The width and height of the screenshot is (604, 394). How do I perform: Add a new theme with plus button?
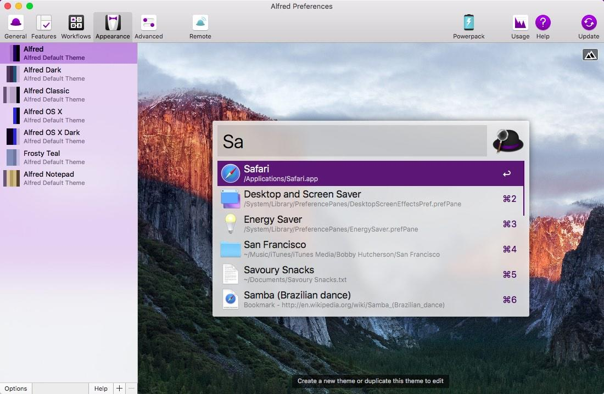[119, 388]
